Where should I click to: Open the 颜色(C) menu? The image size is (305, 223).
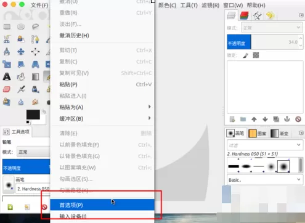[167, 5]
